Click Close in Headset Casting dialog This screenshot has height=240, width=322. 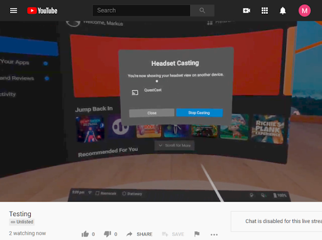point(152,113)
